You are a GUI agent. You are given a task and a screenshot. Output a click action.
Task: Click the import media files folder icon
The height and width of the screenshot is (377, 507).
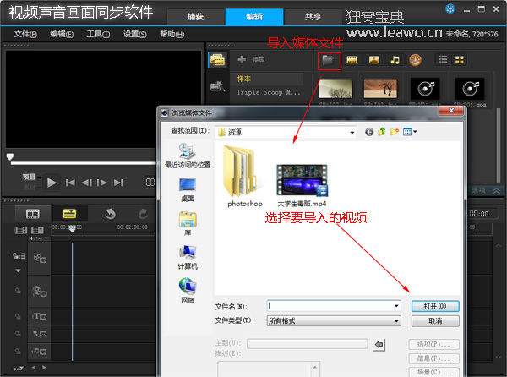tap(329, 60)
